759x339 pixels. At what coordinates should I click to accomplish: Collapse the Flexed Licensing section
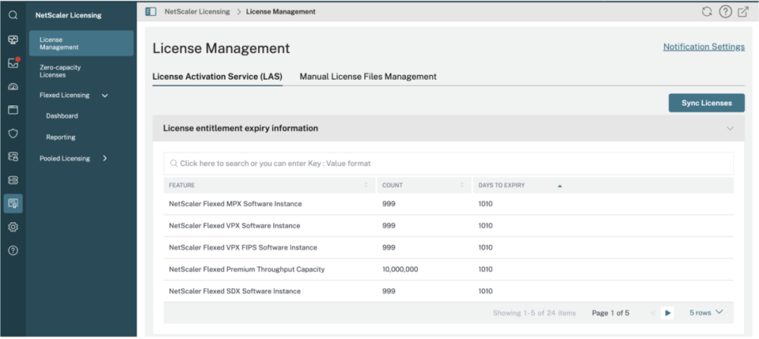point(105,96)
